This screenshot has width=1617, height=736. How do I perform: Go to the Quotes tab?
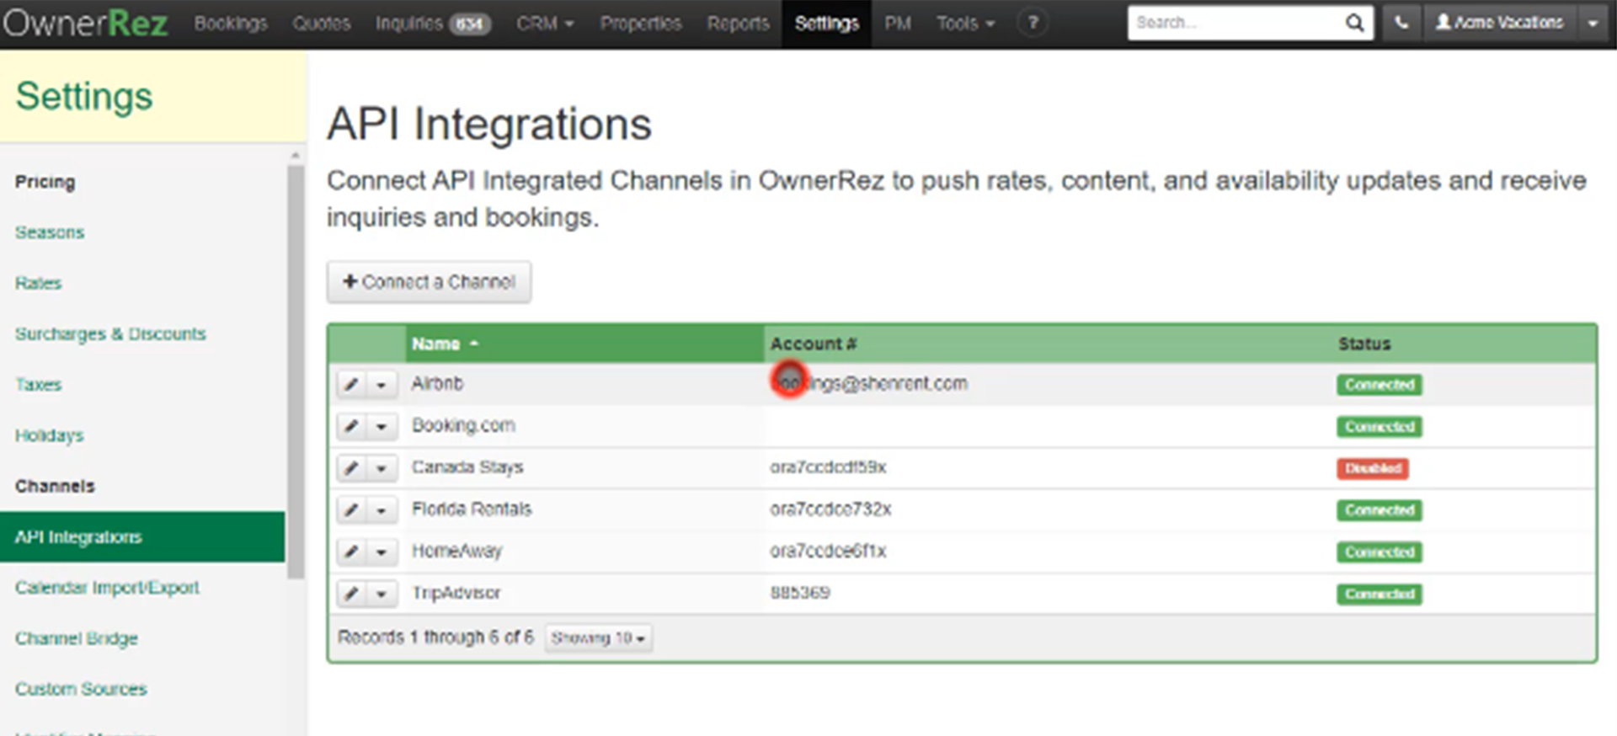321,23
